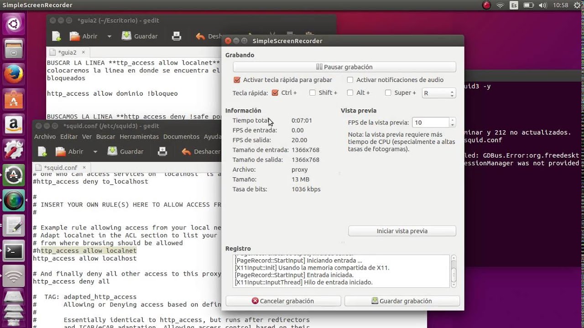Open the sound volume indicator
The image size is (584, 328).
[542, 5]
